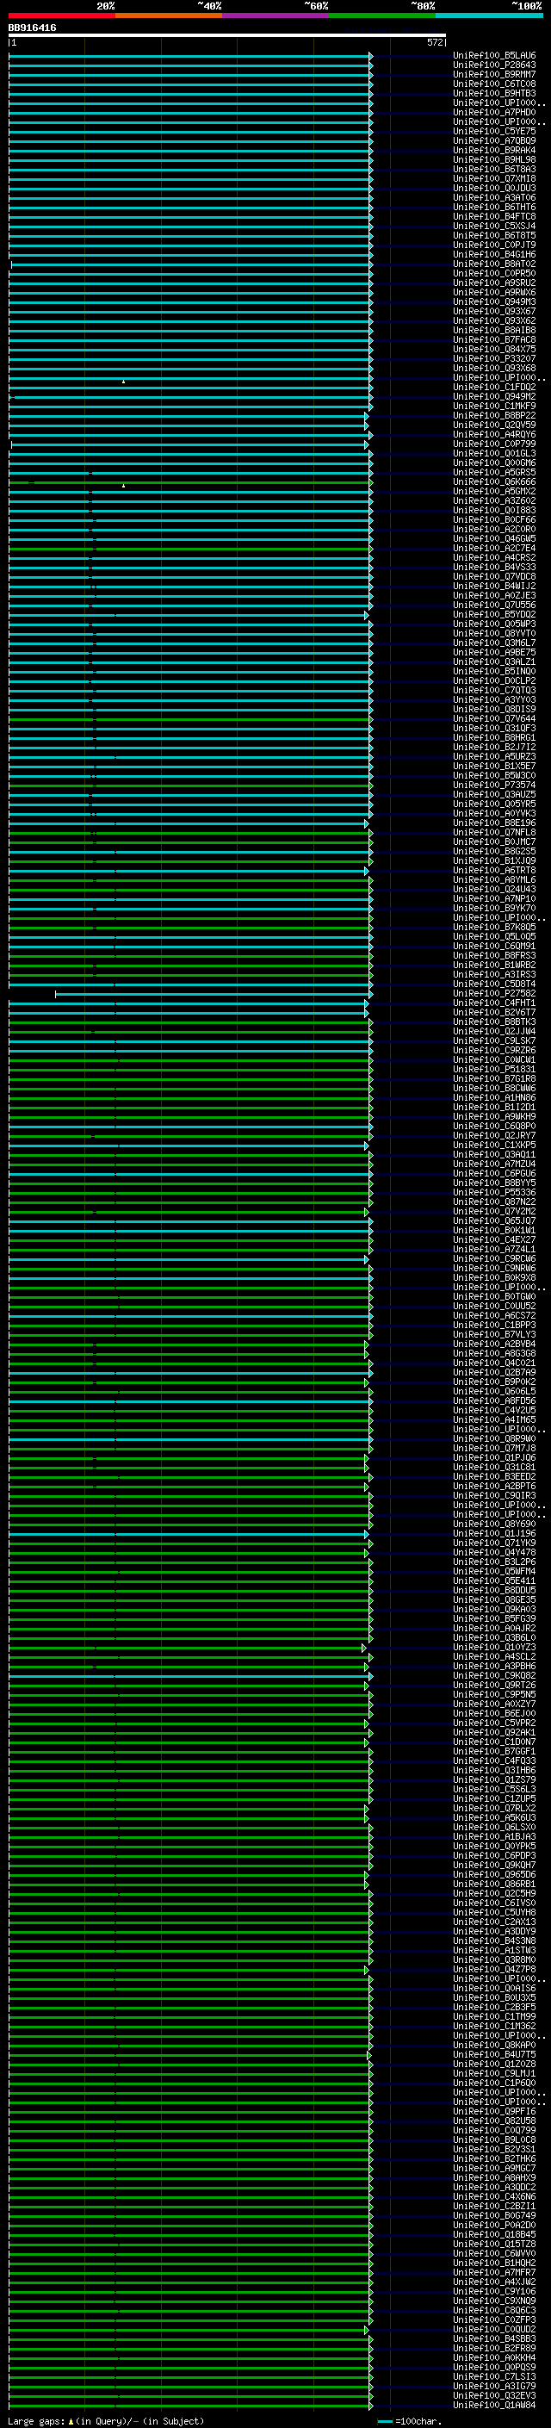Select the hit label UniRef100_P27582
Viewport: 551px width, 2428px height.
(x=494, y=993)
